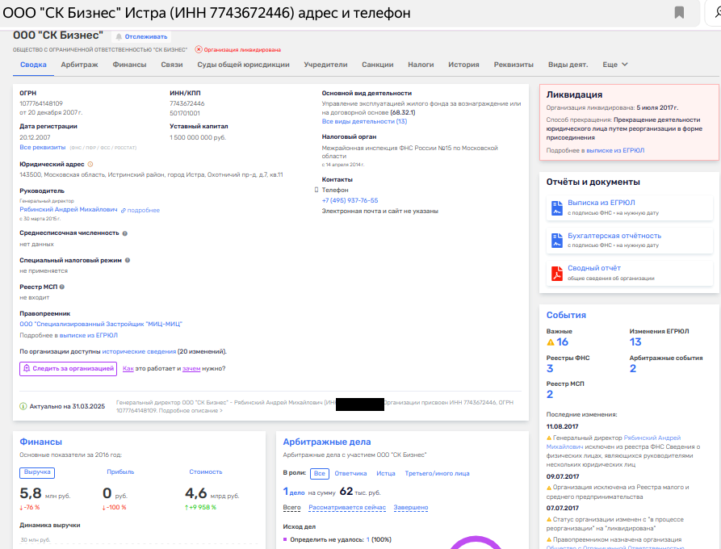The height and width of the screenshot is (549, 721).
Task: Click the bookmark icon in the top bar
Action: tap(680, 12)
